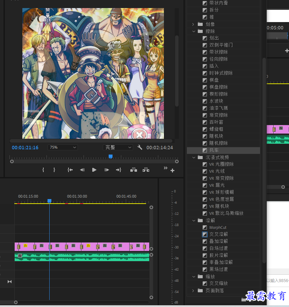Open the overflow double-arrow button menu
Viewport: 289px width, 307px height.
(x=166, y=168)
